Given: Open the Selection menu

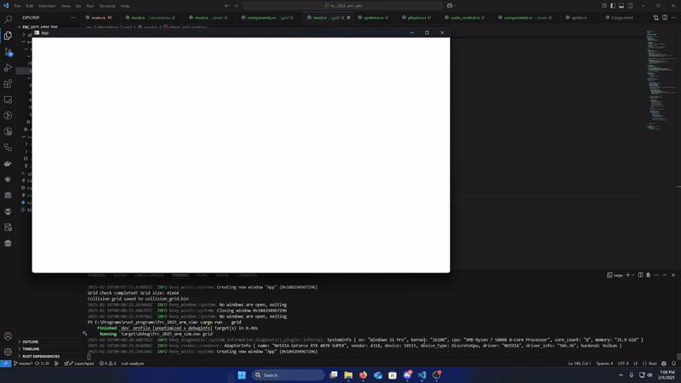Looking at the screenshot, I should pyautogui.click(x=47, y=6).
